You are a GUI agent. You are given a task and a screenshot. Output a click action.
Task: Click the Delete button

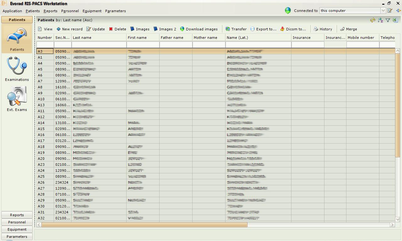pos(117,29)
